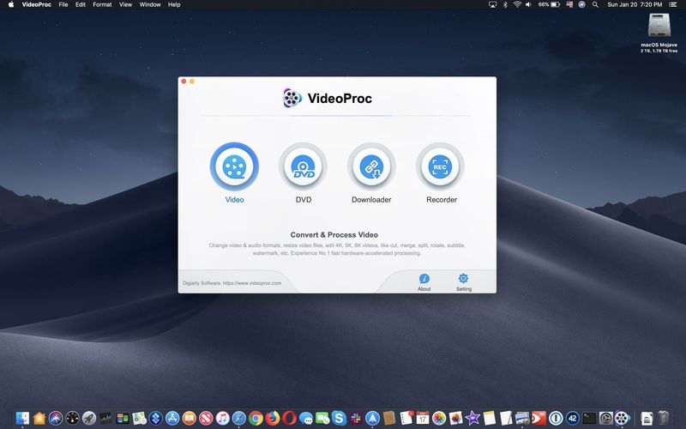Viewport: 686px width, 429px height.
Task: Open the Notification Center icon
Action: pyautogui.click(x=673, y=4)
